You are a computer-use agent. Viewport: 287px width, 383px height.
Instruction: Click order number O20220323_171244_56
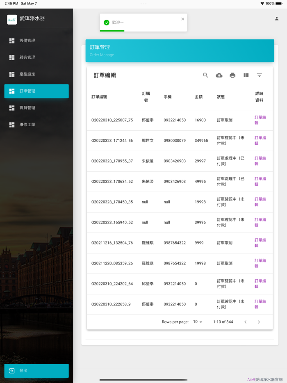(x=112, y=141)
